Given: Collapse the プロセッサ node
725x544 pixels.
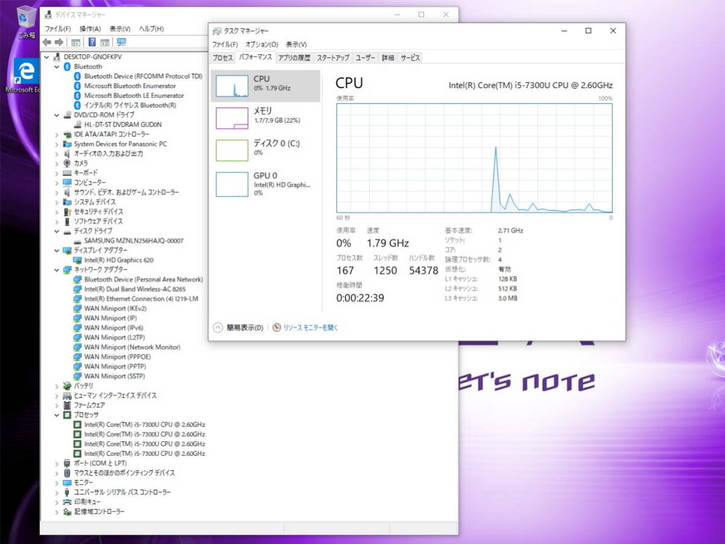Looking at the screenshot, I should point(57,415).
